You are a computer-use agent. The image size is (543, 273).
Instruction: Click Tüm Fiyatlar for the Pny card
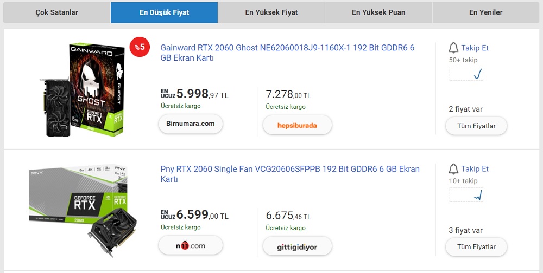(476, 247)
